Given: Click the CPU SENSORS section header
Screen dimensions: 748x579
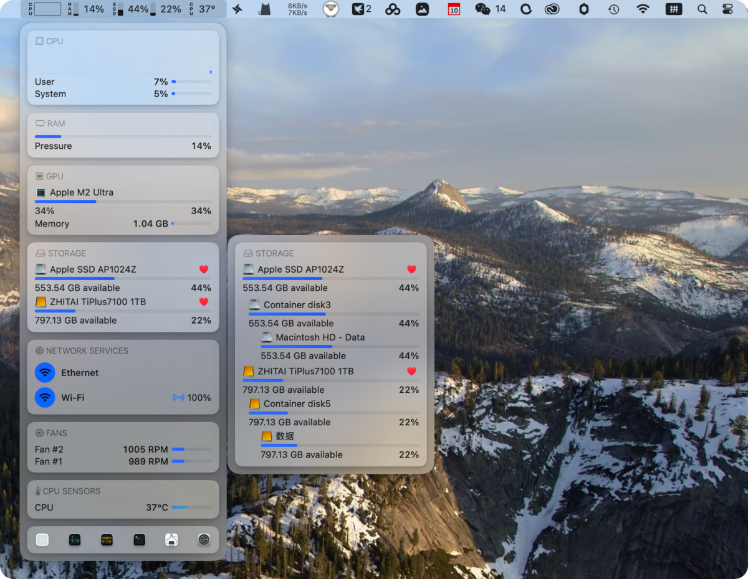Looking at the screenshot, I should pyautogui.click(x=68, y=491).
